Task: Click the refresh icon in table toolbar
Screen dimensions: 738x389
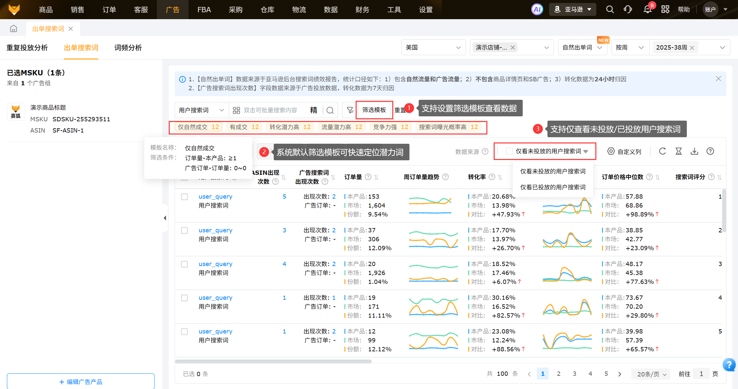Action: coord(662,151)
